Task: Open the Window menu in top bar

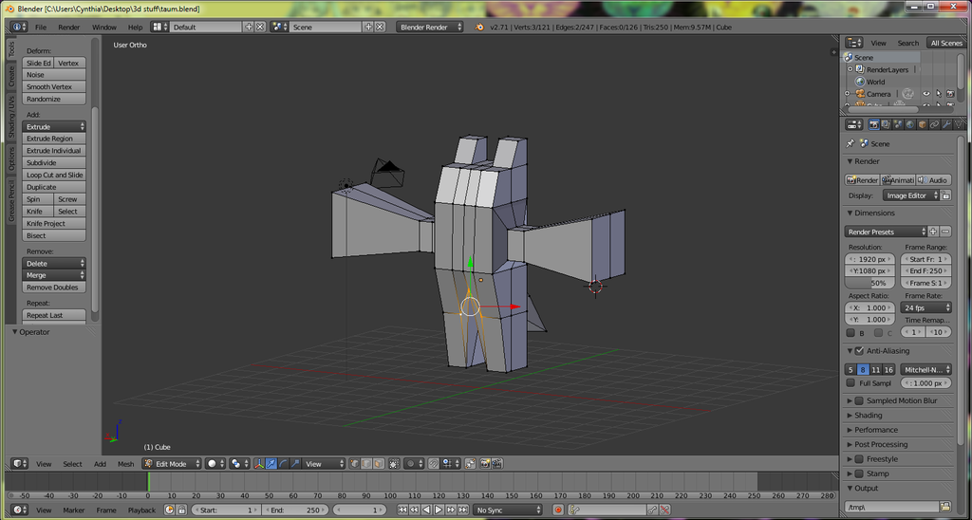Action: [104, 28]
